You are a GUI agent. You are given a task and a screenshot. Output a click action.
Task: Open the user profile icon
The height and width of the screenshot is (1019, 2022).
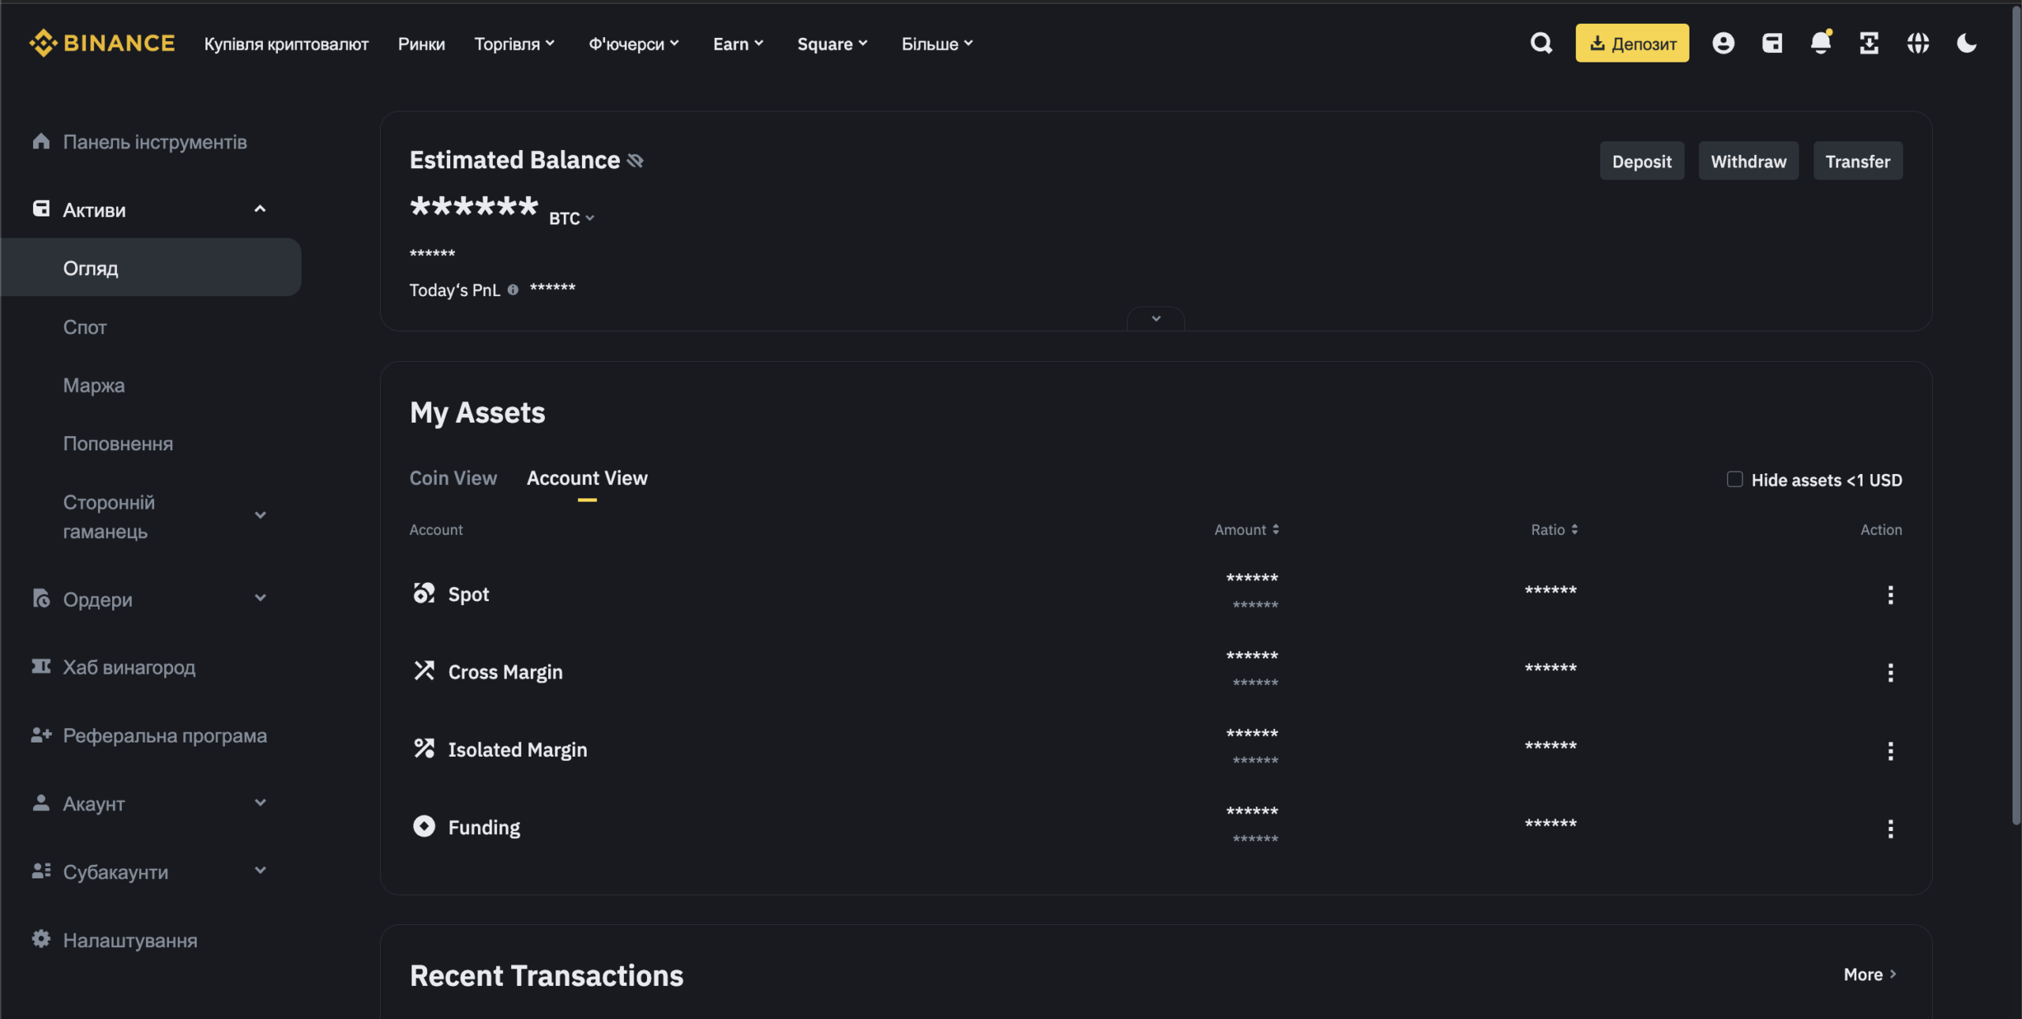pyautogui.click(x=1723, y=43)
